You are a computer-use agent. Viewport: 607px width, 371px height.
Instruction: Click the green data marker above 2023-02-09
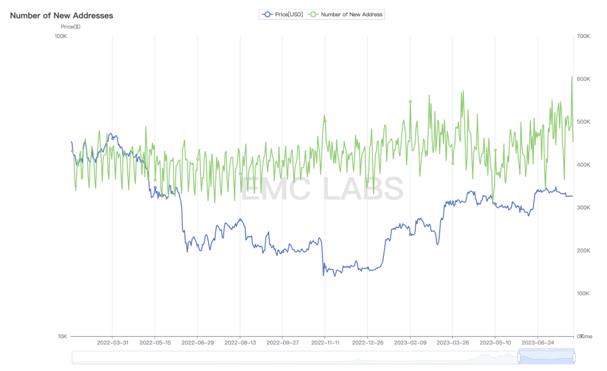pos(410,101)
